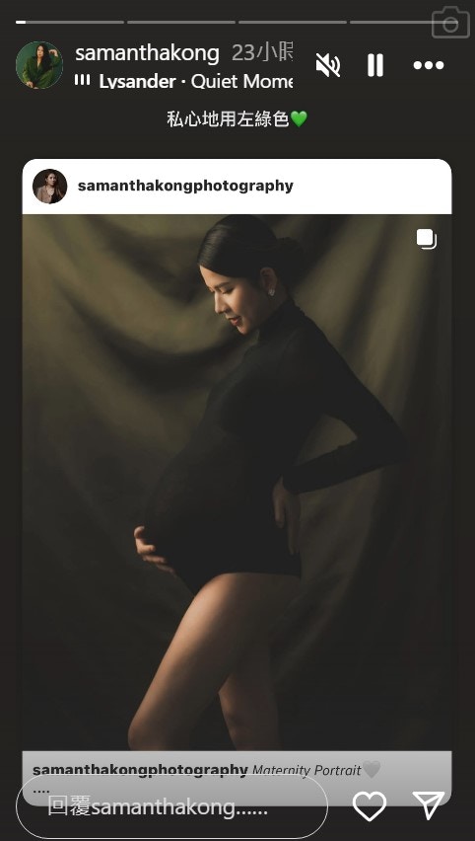Click the reply to samanthakong message field
The height and width of the screenshot is (841, 475).
pyautogui.click(x=171, y=806)
